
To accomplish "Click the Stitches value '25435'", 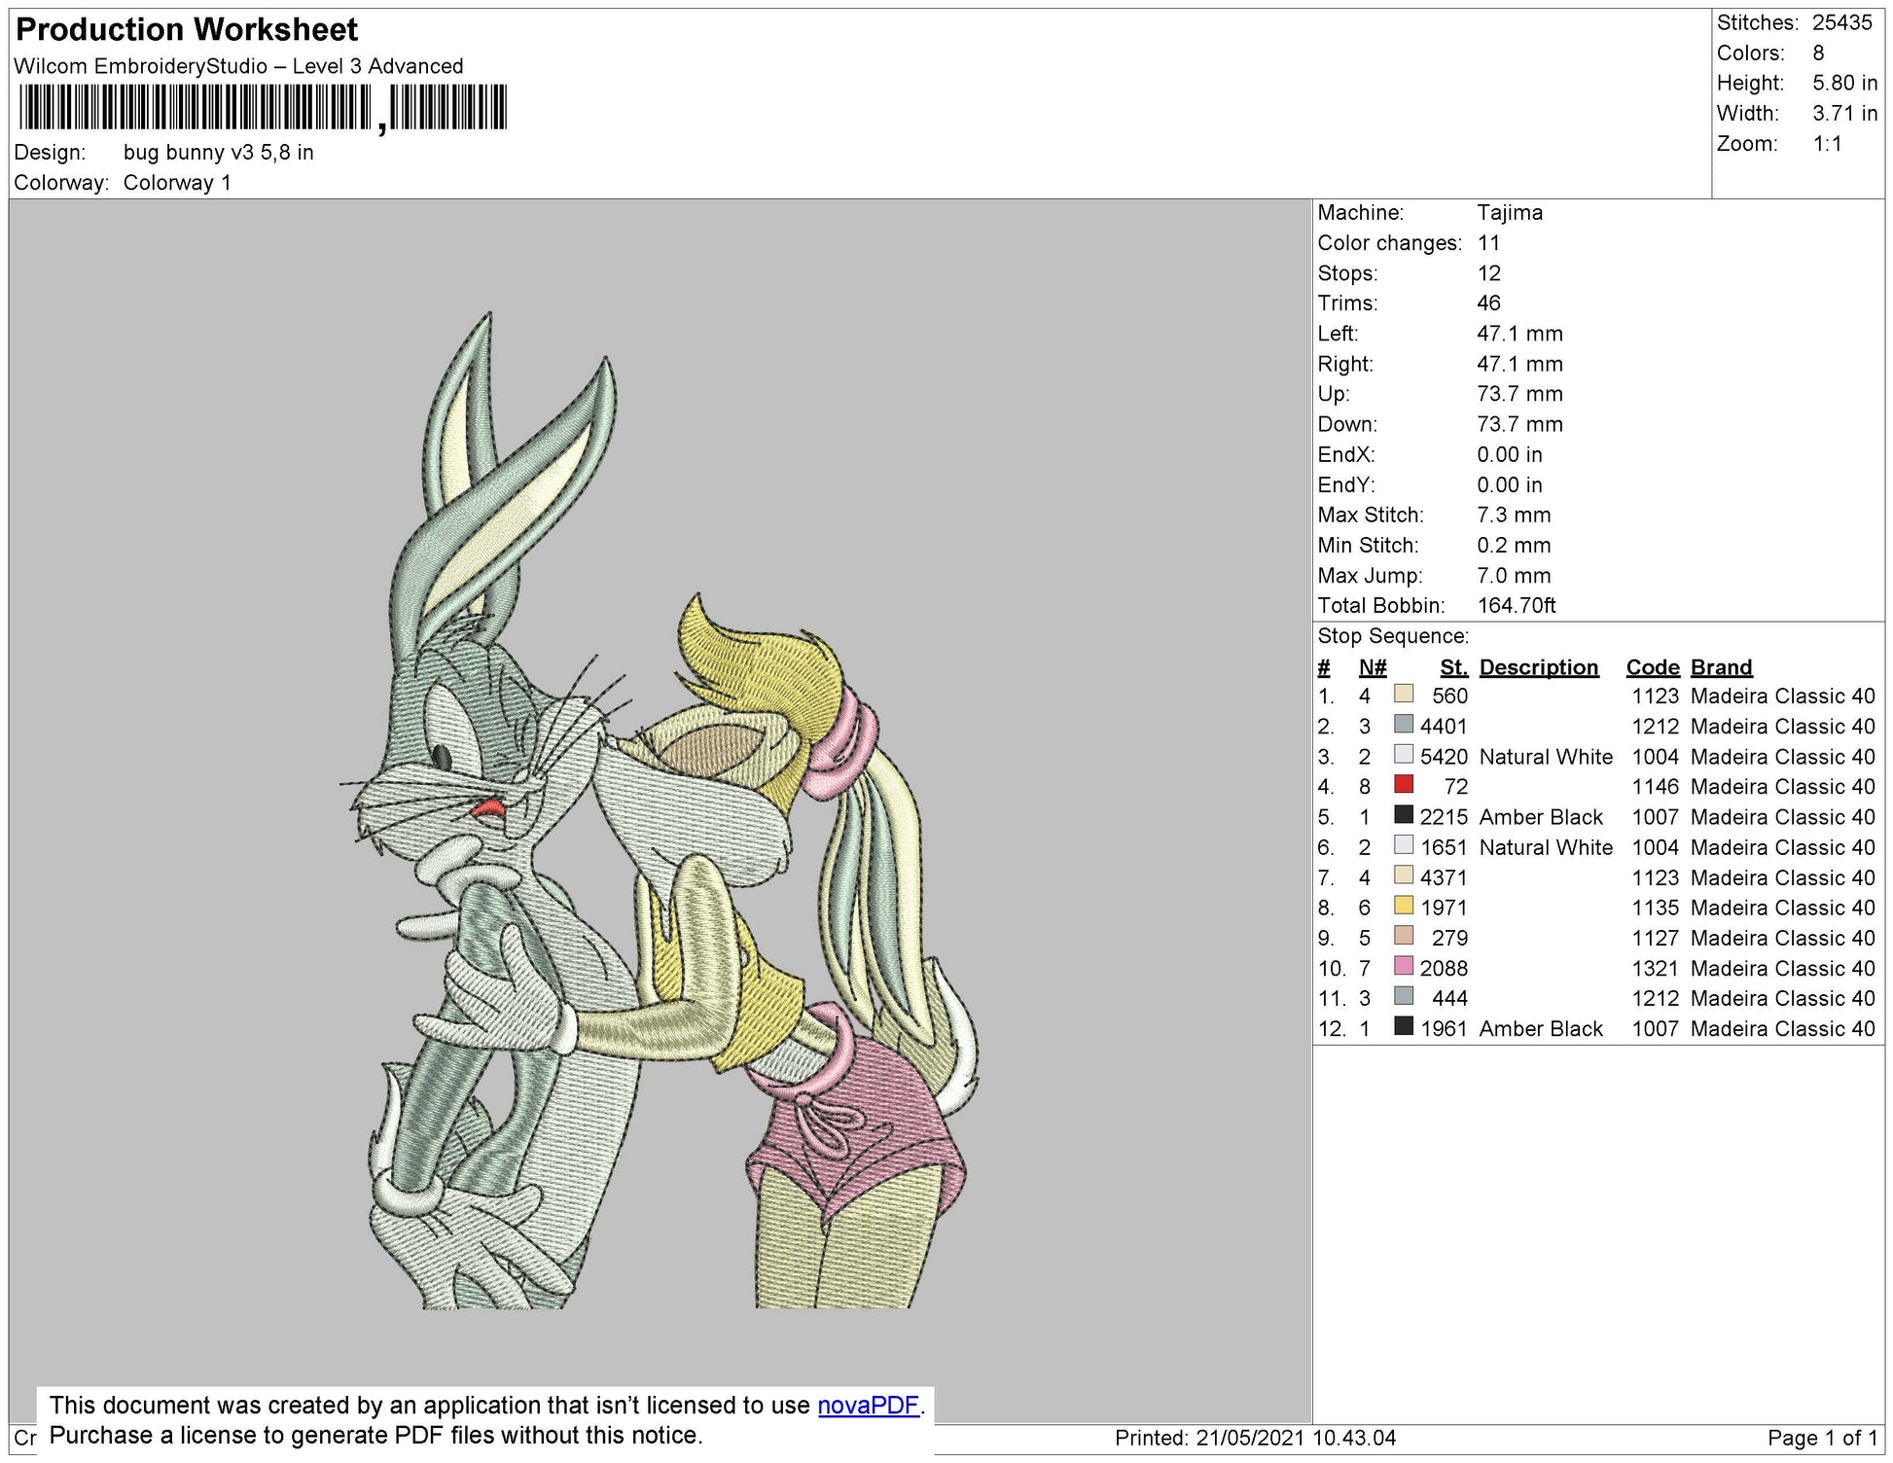I will [x=1841, y=22].
